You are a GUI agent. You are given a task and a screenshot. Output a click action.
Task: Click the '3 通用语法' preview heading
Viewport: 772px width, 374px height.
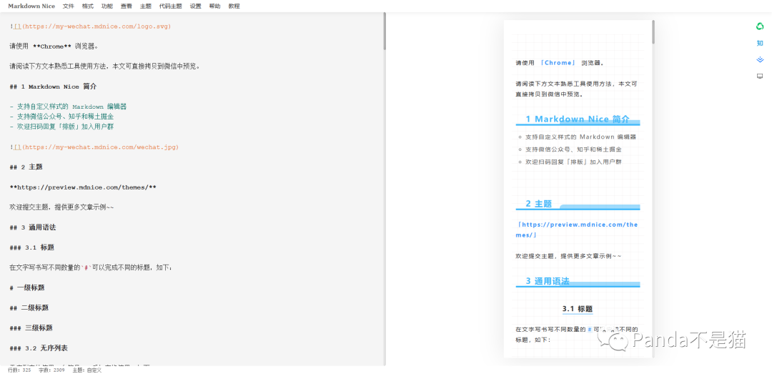pos(548,281)
